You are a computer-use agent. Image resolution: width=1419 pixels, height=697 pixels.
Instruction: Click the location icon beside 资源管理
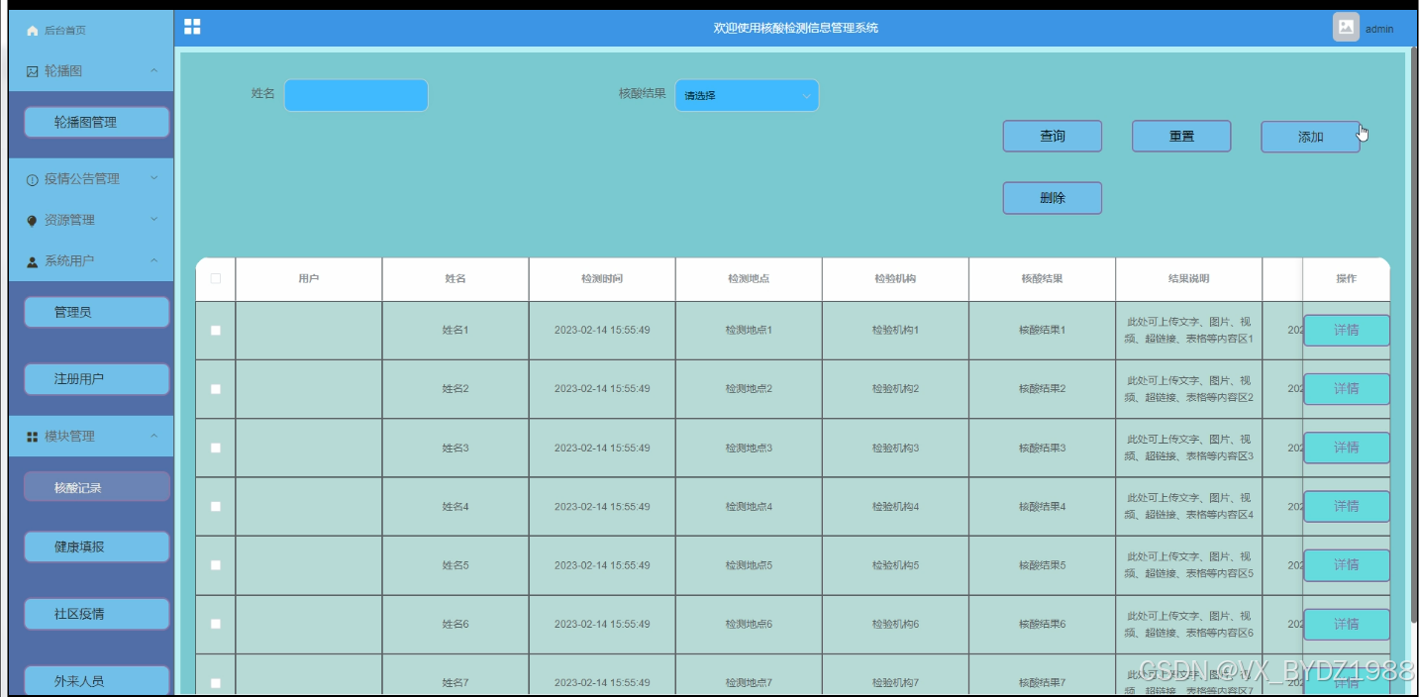[32, 221]
